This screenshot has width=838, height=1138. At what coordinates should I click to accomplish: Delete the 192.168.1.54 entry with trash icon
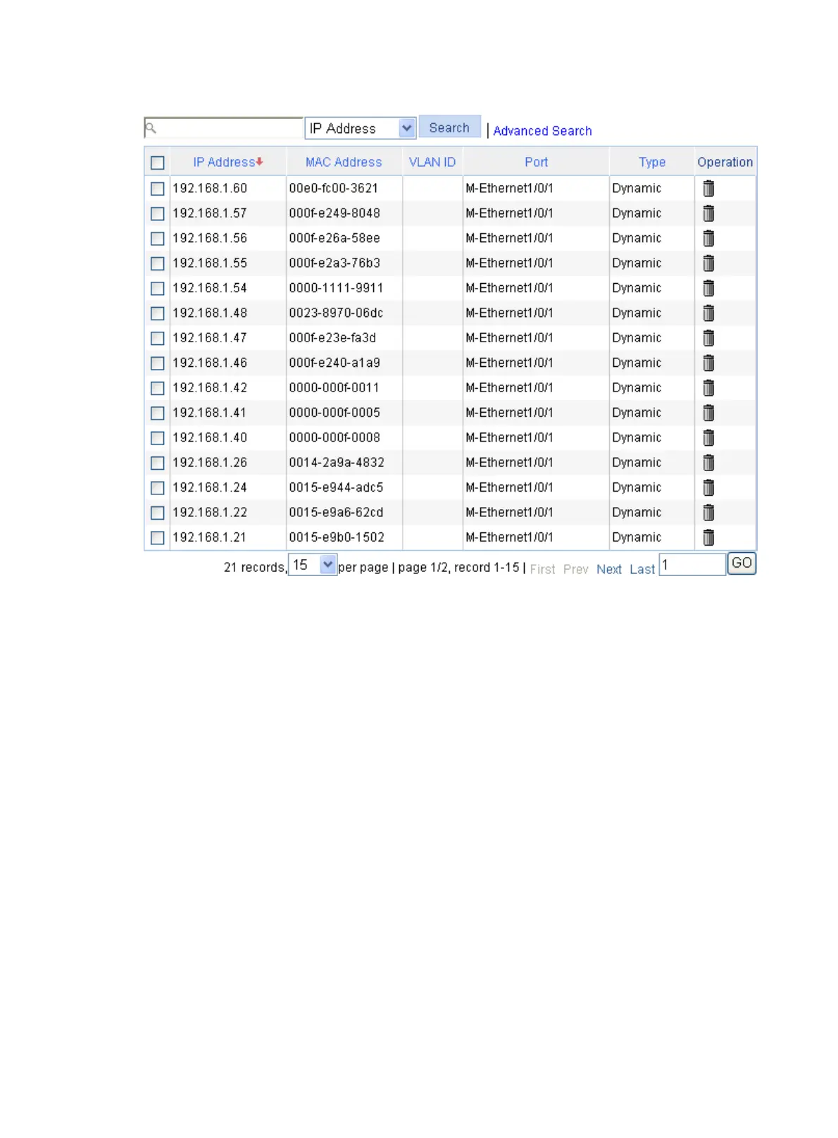pyautogui.click(x=708, y=288)
